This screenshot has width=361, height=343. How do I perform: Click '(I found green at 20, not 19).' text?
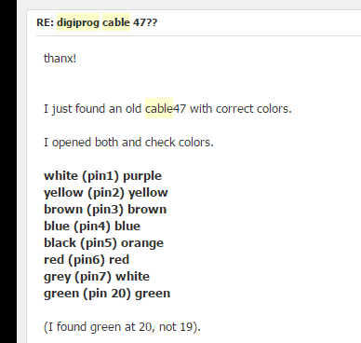coord(122,327)
